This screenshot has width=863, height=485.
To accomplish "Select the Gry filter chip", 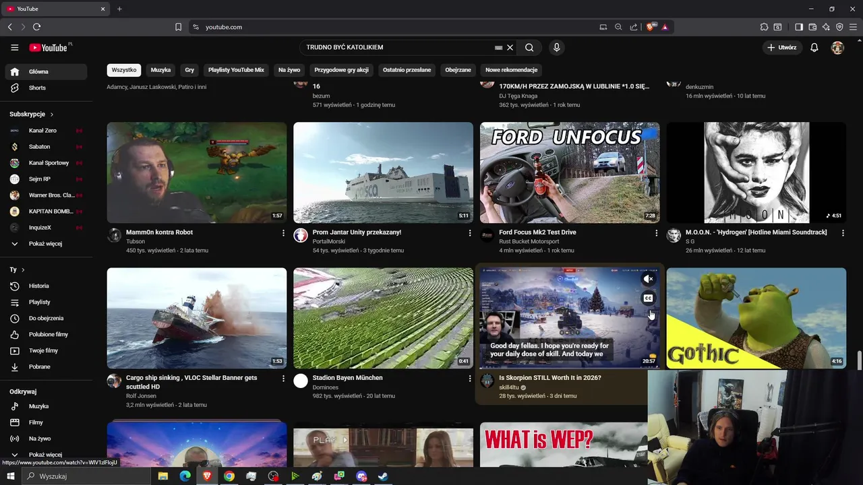I will tap(189, 70).
